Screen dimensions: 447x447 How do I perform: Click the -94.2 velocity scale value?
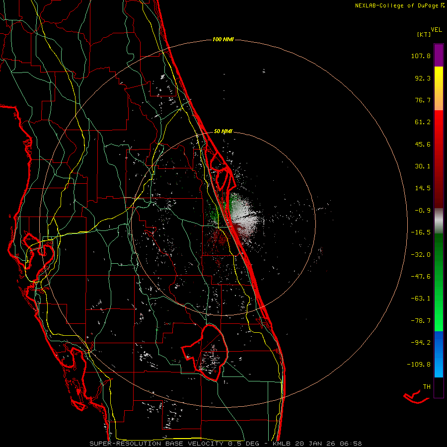pos(421,342)
